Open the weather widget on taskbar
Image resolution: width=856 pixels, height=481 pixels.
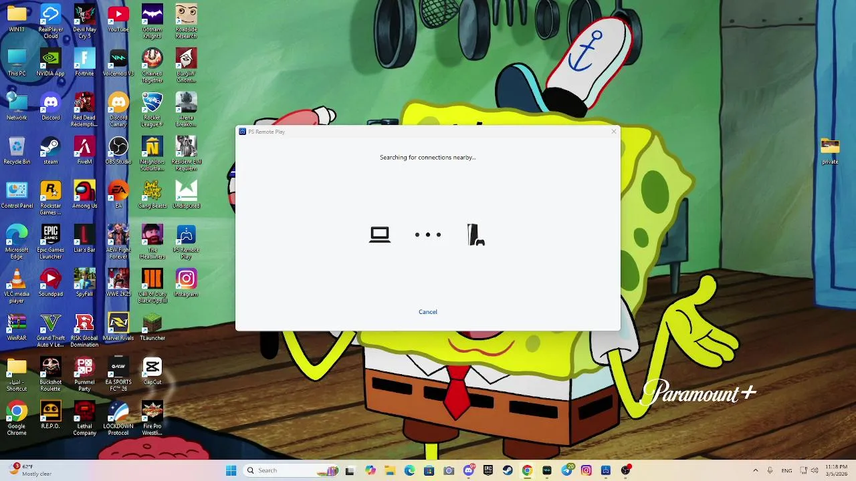31,470
